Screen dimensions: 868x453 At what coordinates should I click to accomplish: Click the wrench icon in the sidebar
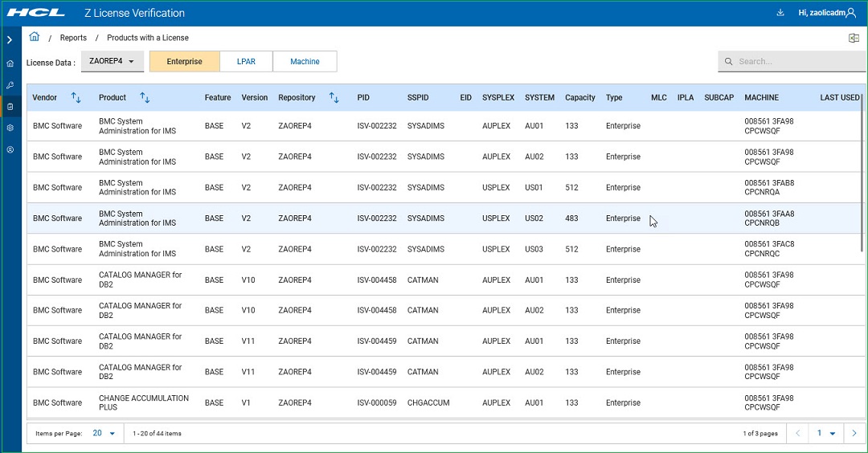(x=10, y=85)
